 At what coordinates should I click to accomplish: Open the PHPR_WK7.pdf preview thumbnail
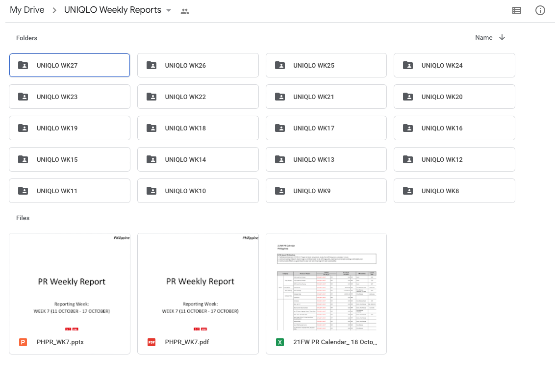click(x=198, y=282)
